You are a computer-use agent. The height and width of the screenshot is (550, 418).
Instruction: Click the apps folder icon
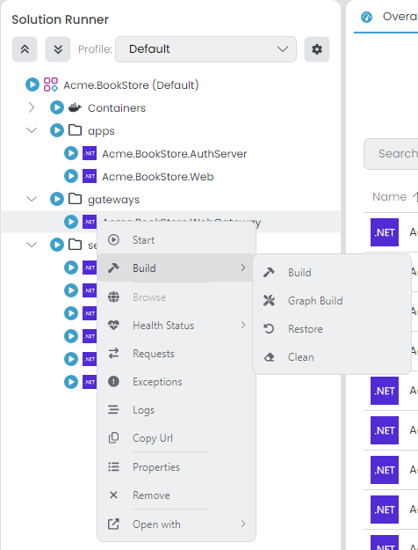pyautogui.click(x=75, y=130)
